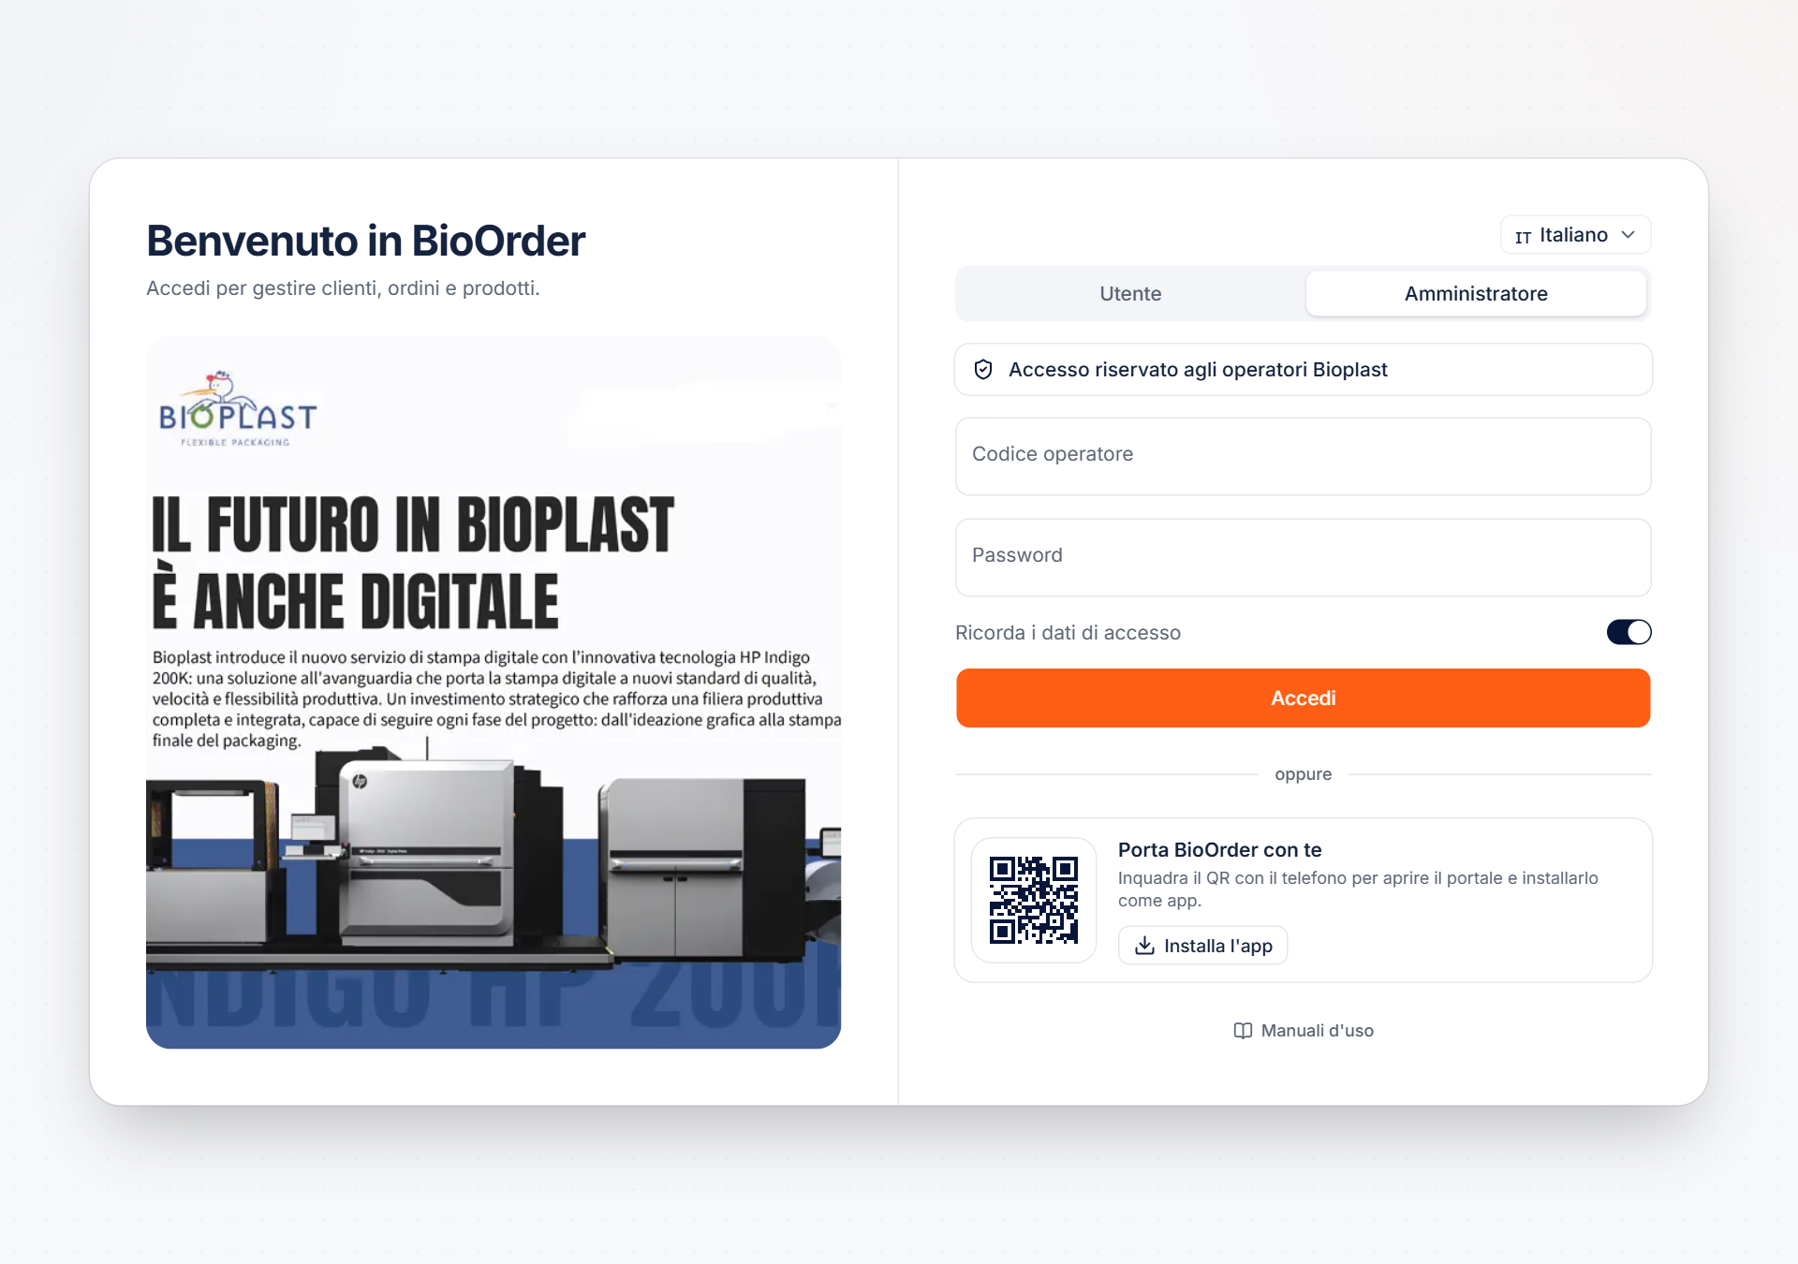Click the book icon next to Manuali d'uso
1798x1264 pixels.
[1243, 1031]
